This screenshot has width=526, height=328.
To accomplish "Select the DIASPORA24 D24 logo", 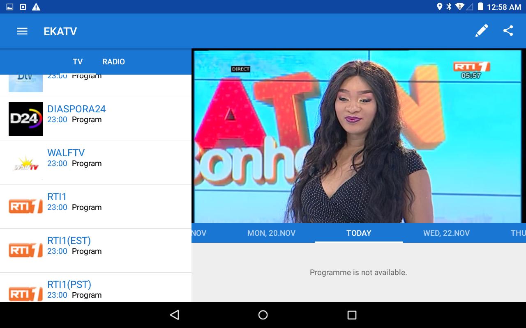I will 25,119.
